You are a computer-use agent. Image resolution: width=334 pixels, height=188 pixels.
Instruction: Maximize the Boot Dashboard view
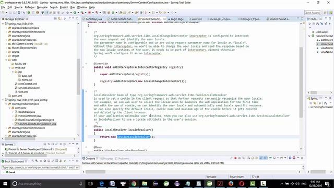point(77,161)
